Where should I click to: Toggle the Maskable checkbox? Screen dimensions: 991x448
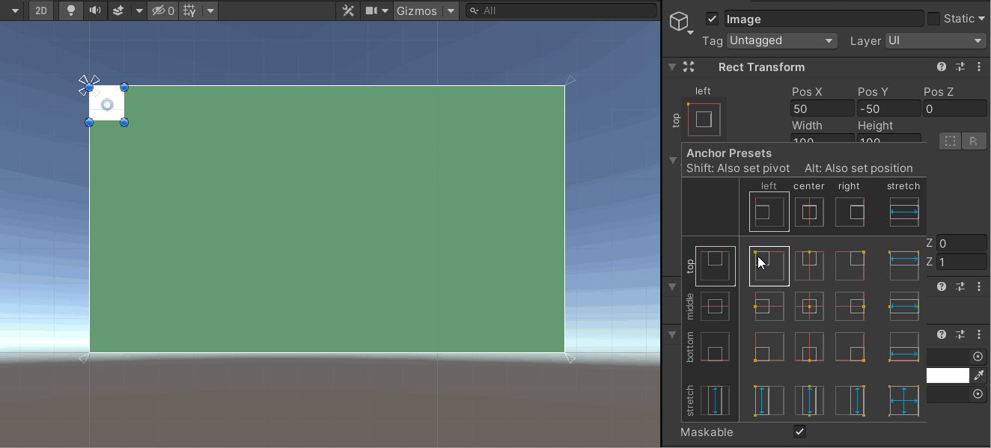coord(799,432)
